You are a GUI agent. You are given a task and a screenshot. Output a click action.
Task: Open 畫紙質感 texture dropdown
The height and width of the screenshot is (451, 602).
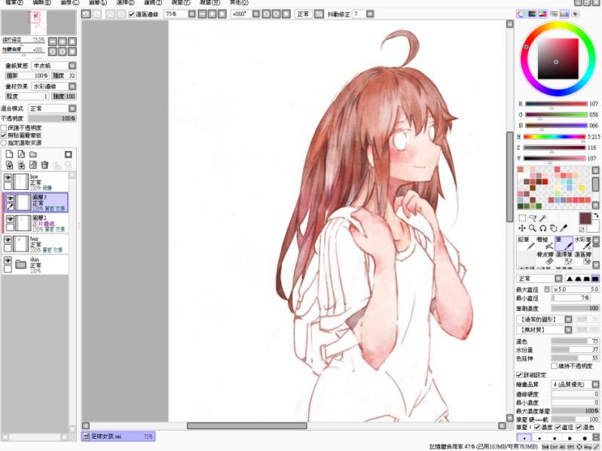point(72,66)
